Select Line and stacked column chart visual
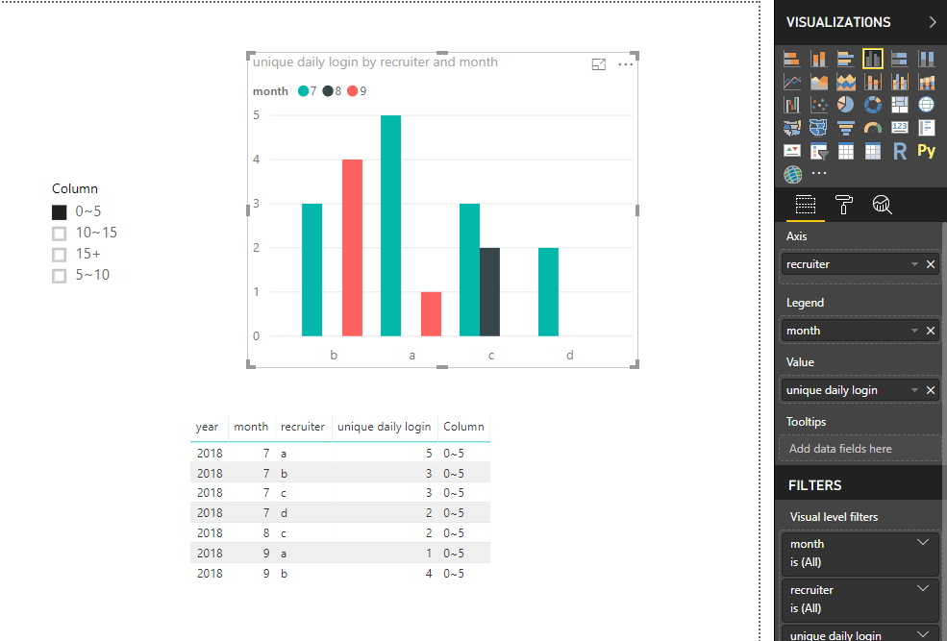This screenshot has height=641, width=947. pyautogui.click(x=873, y=82)
